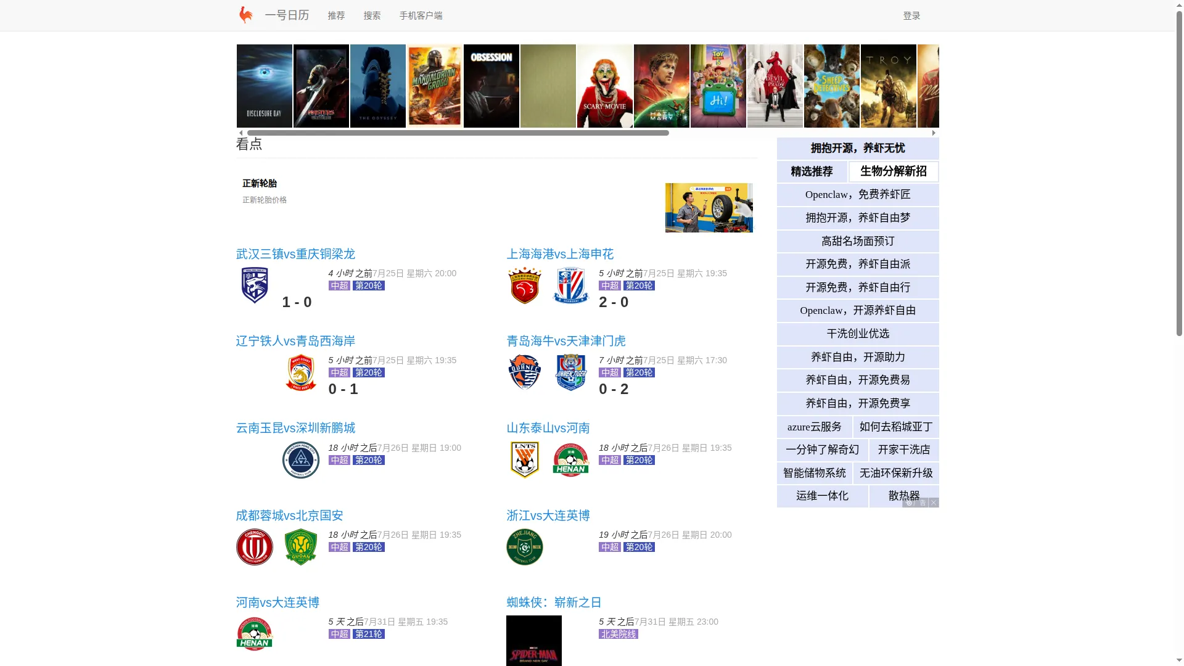Click Qingdao West Coast team crest
The height and width of the screenshot is (666, 1184).
301,372
